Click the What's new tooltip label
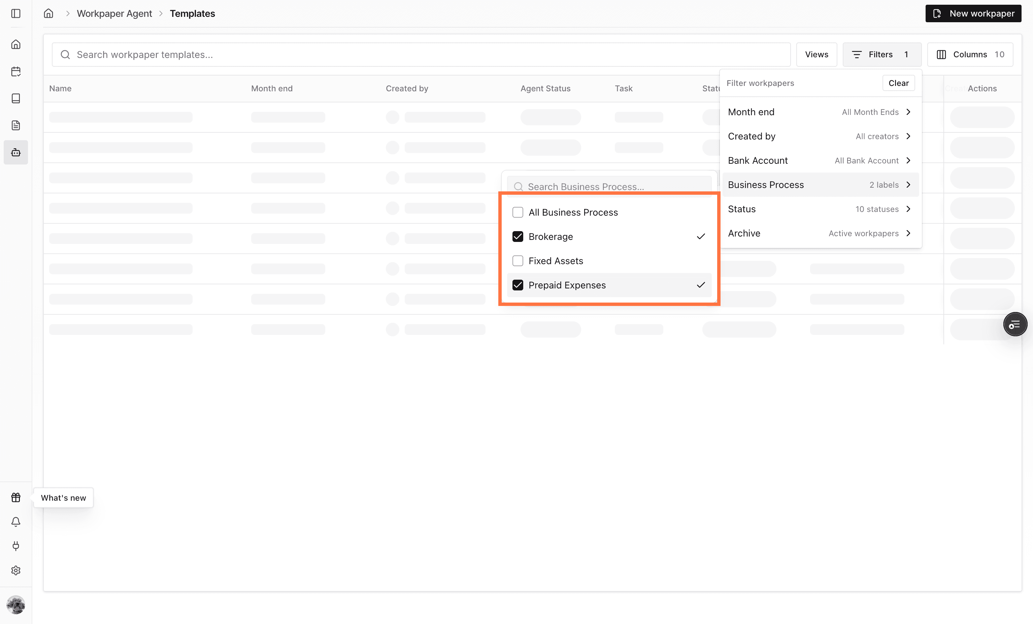1033x624 pixels. pos(63,498)
